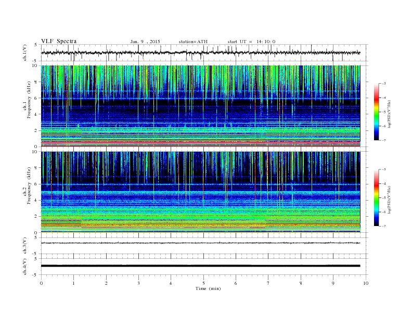Click the "ch.4(V)" axis label
The height and width of the screenshot is (318, 412).
[25, 267]
